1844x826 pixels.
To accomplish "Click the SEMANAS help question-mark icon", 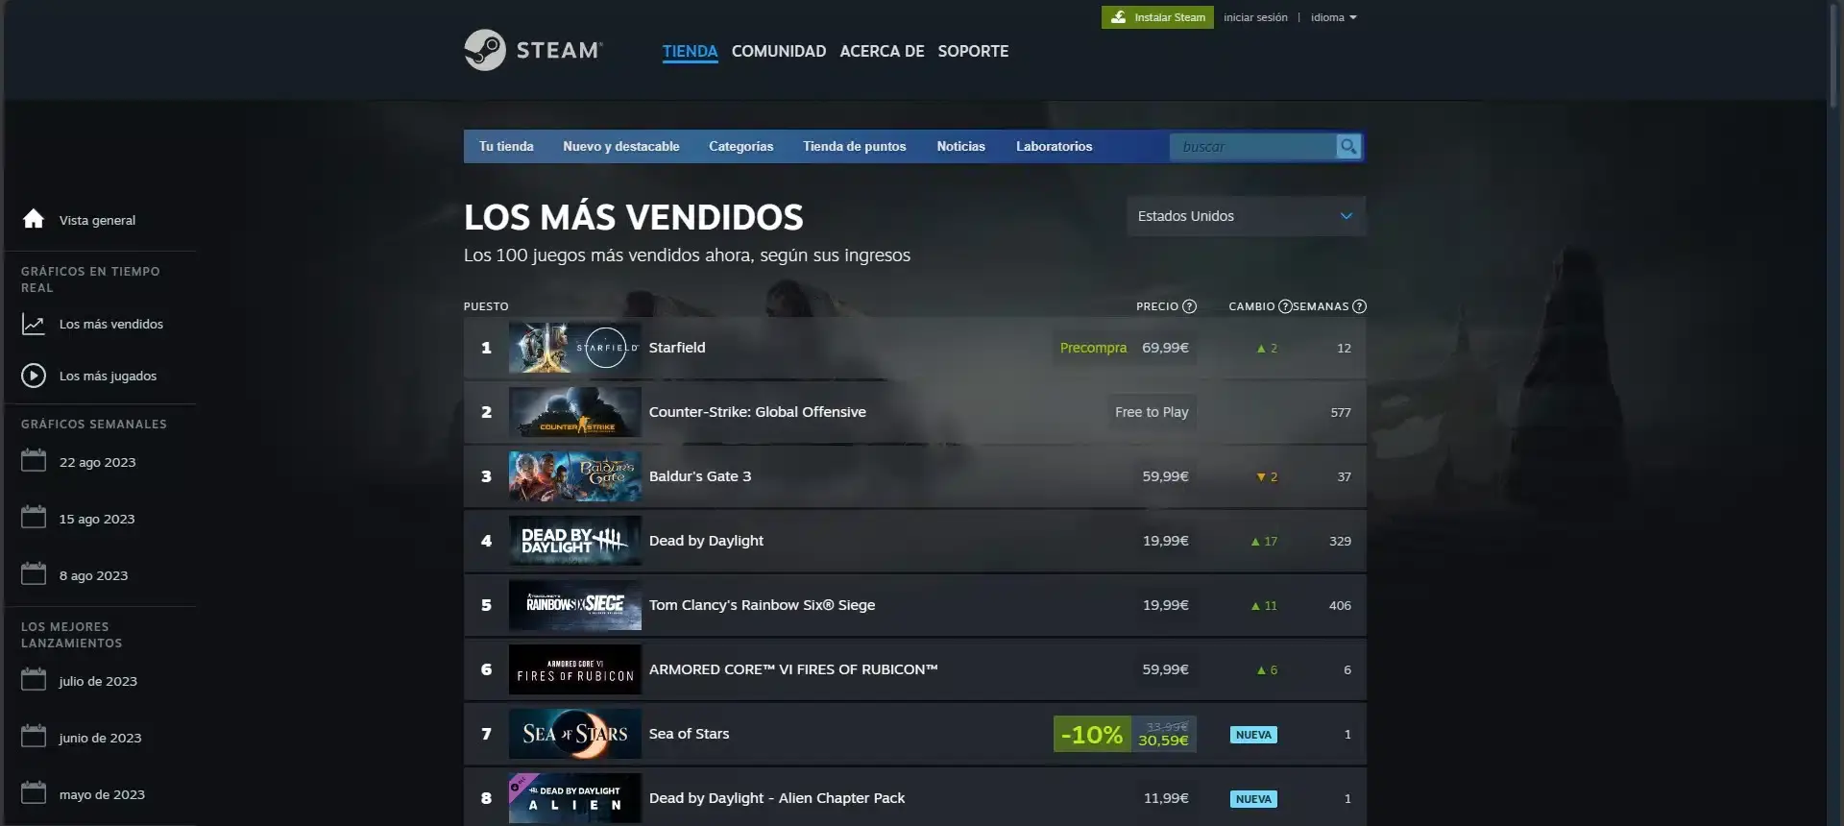I will 1359,306.
